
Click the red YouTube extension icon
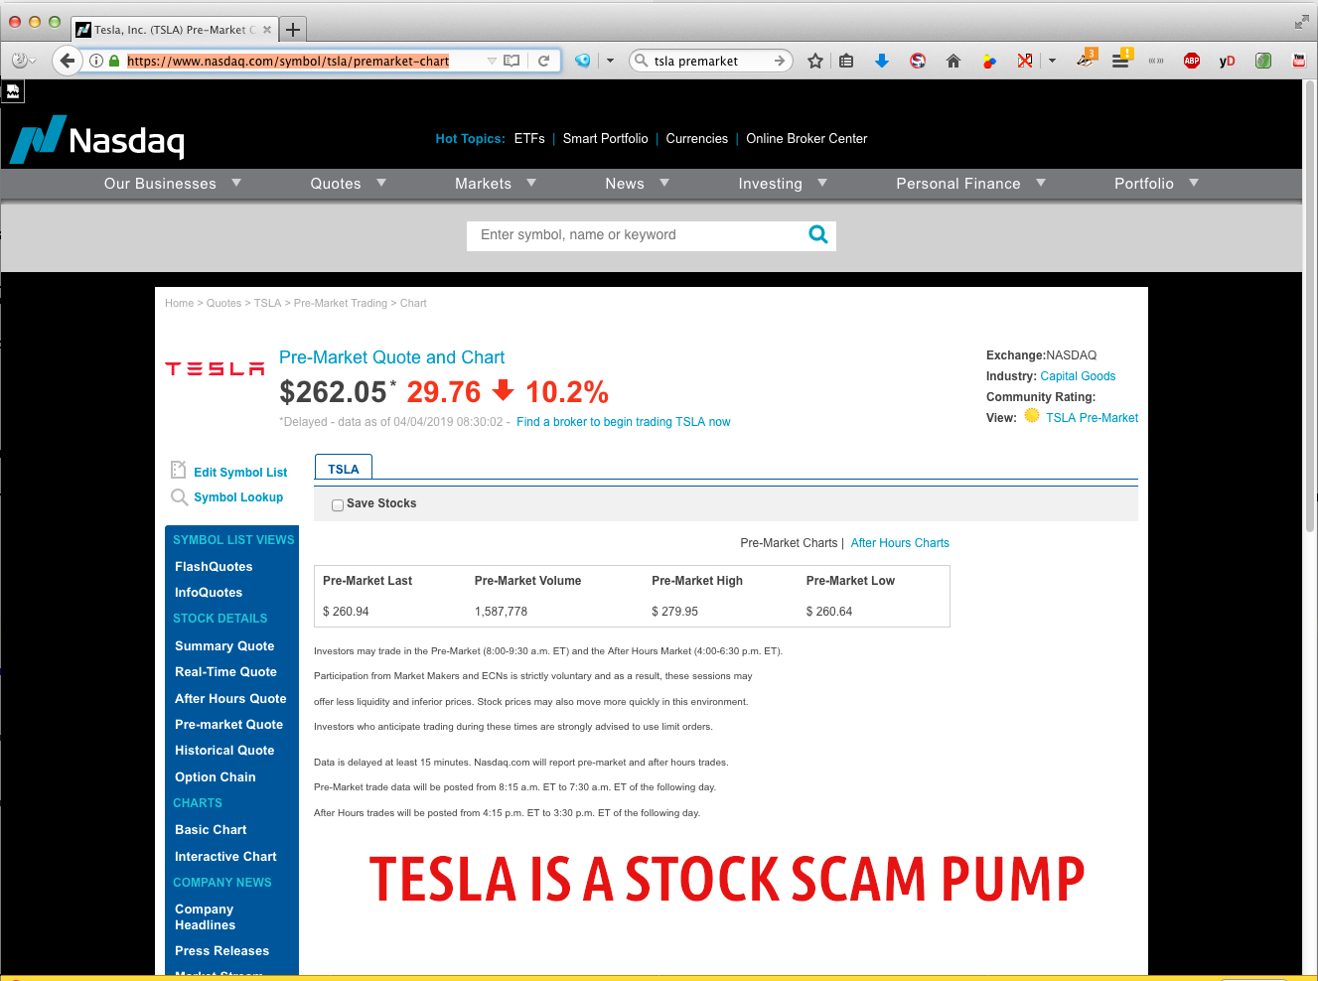(x=1299, y=61)
